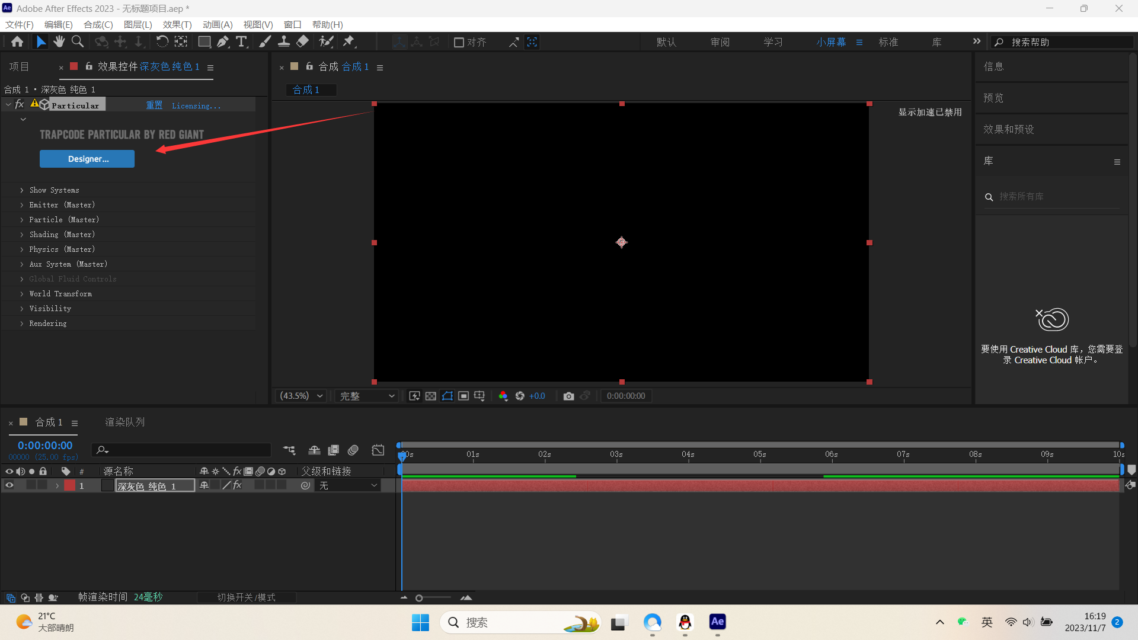
Task: Select the Rotation tool
Action: pyautogui.click(x=162, y=42)
